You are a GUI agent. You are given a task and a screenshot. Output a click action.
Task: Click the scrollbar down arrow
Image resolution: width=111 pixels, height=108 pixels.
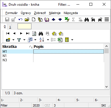tap(106, 87)
